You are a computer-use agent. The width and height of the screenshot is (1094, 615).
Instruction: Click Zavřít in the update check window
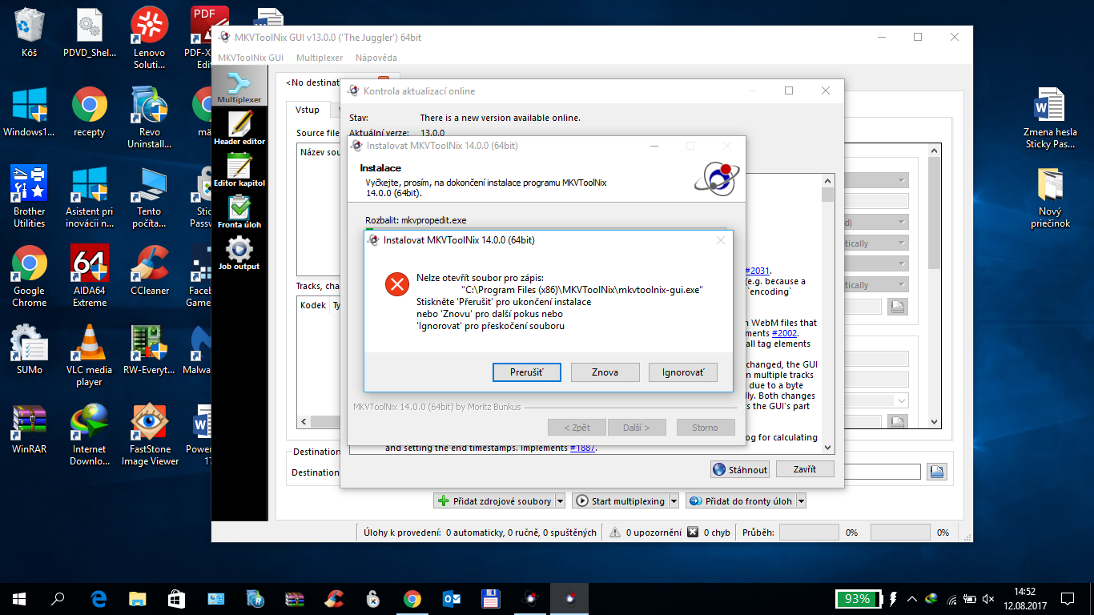805,469
